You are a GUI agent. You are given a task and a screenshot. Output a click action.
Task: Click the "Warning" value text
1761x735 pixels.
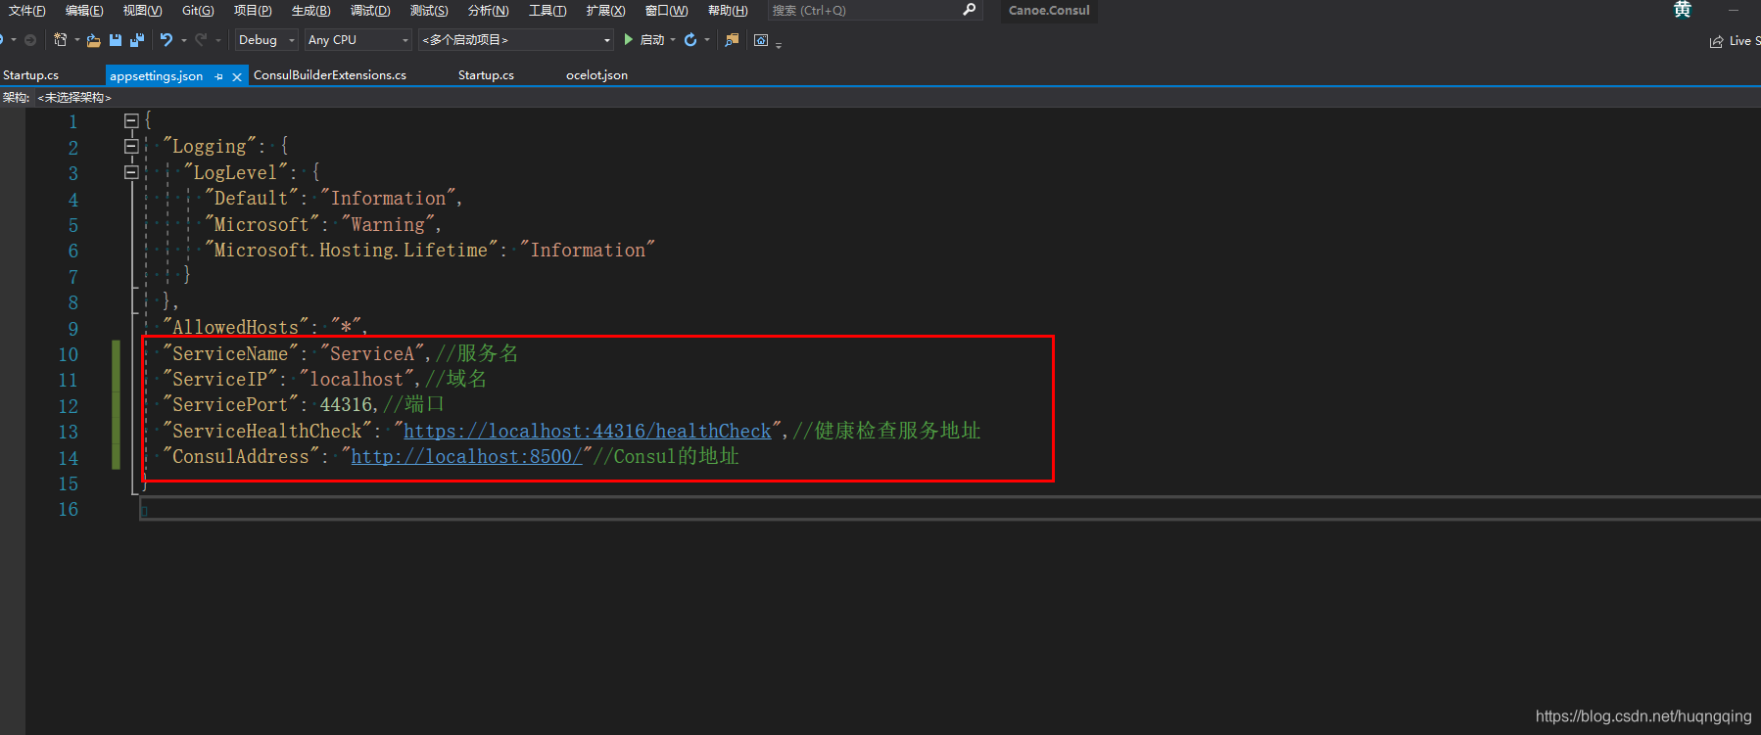tap(388, 224)
